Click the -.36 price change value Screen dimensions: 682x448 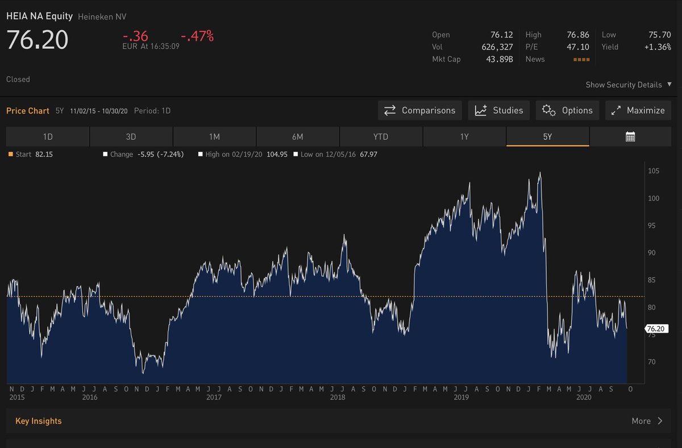point(135,36)
